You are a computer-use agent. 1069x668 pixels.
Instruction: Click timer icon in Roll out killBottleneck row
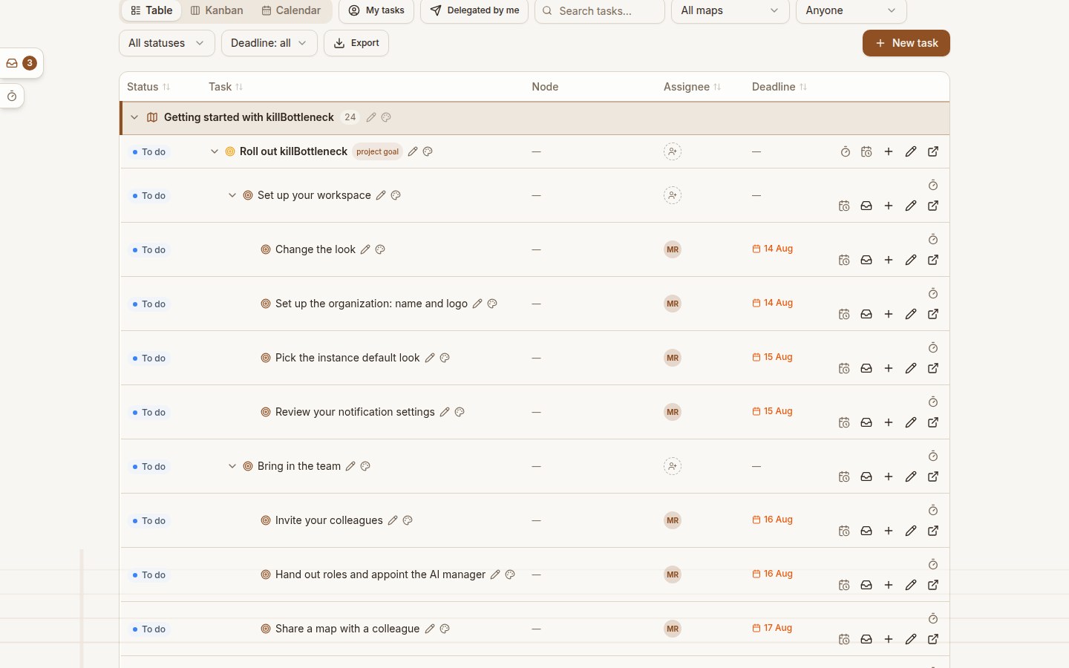pos(845,151)
